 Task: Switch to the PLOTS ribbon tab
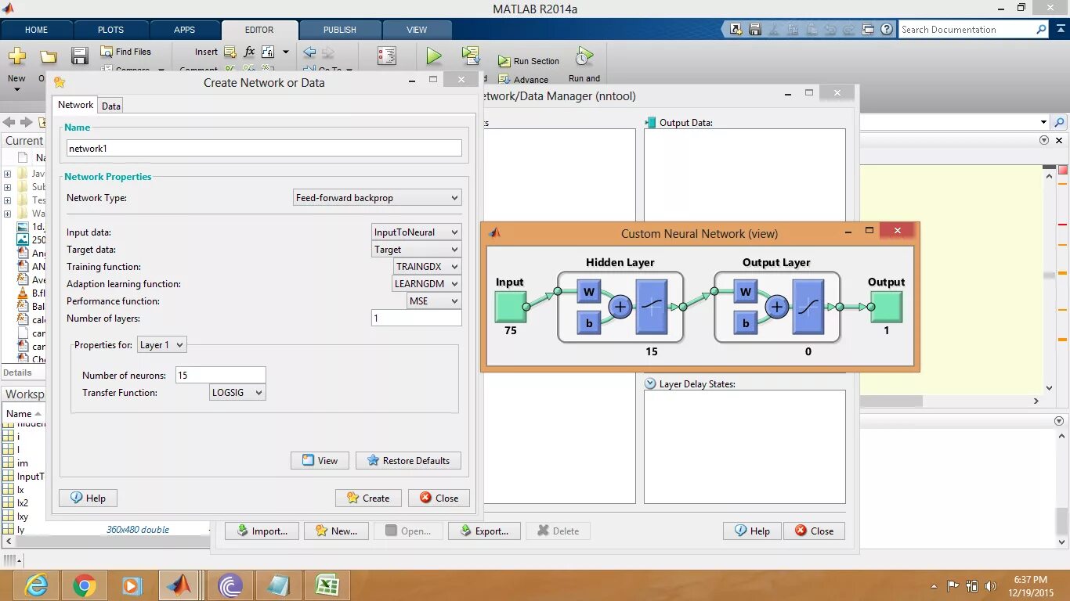(x=110, y=30)
